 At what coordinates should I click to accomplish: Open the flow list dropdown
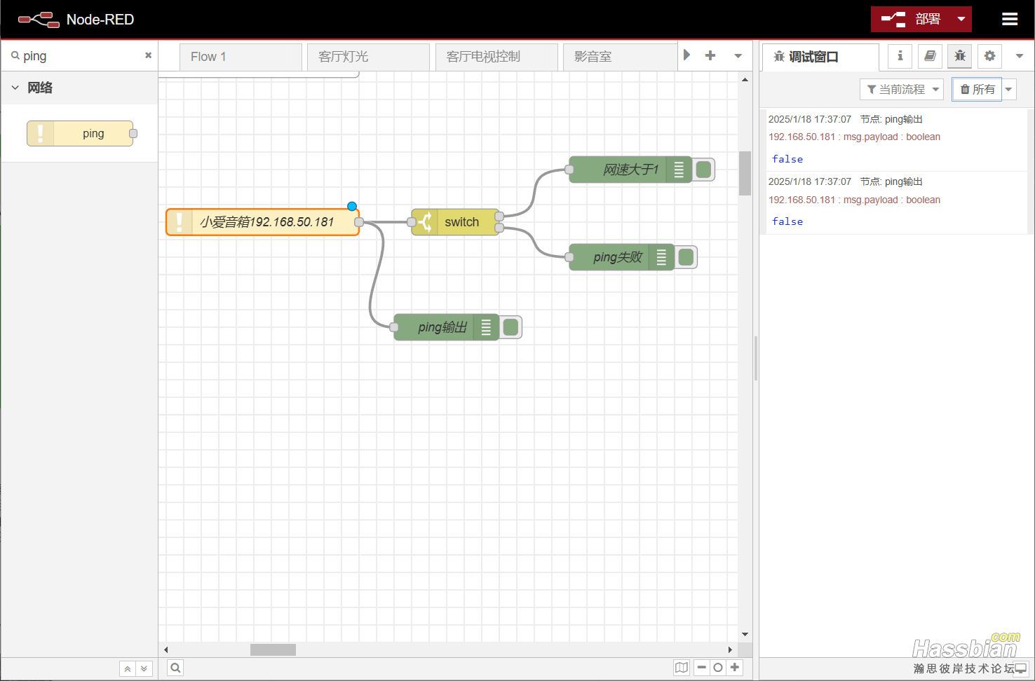point(738,56)
